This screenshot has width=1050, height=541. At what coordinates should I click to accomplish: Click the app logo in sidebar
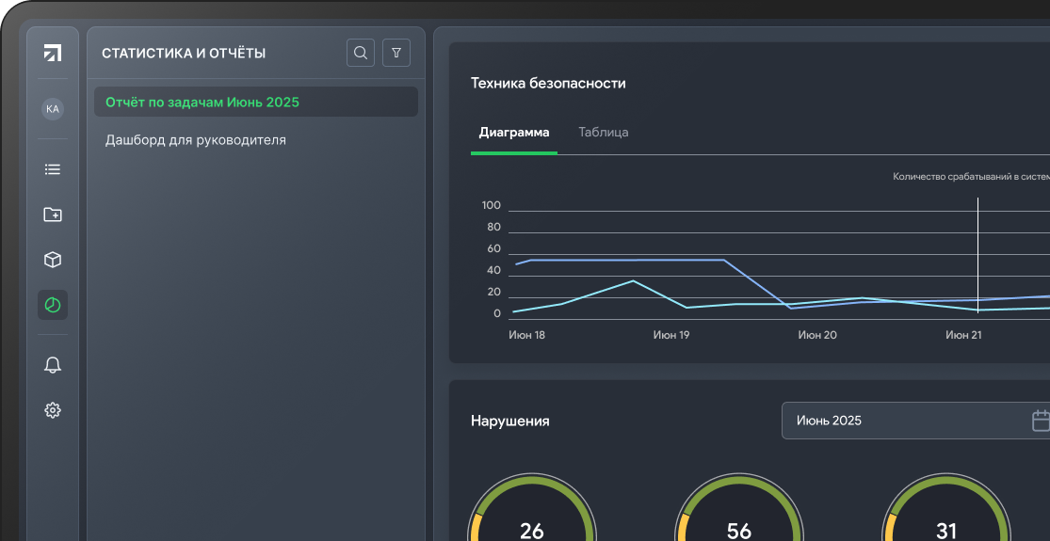point(53,54)
